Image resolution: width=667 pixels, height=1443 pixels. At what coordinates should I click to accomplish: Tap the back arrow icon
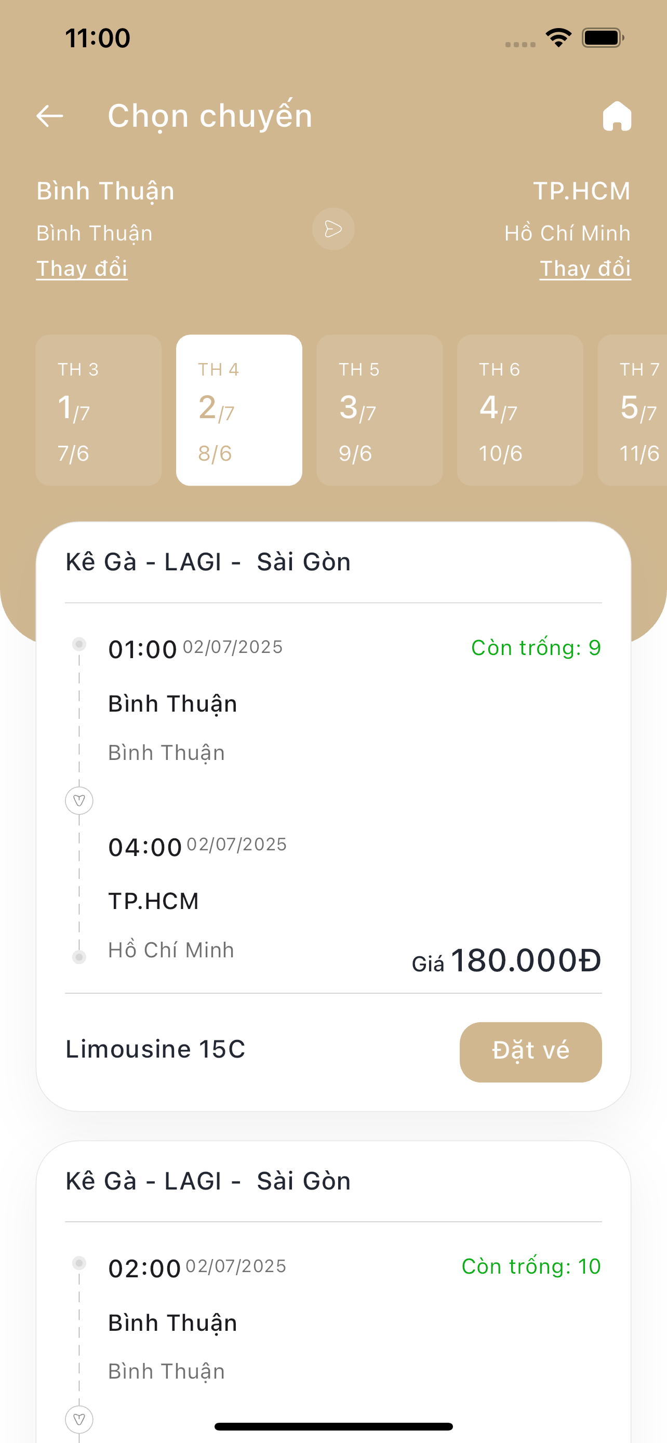(50, 116)
